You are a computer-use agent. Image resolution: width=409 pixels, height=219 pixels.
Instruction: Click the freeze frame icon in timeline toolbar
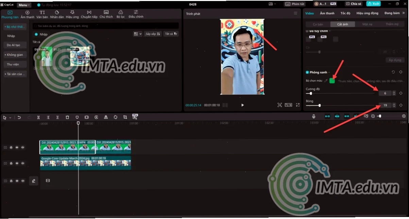(x=87, y=117)
